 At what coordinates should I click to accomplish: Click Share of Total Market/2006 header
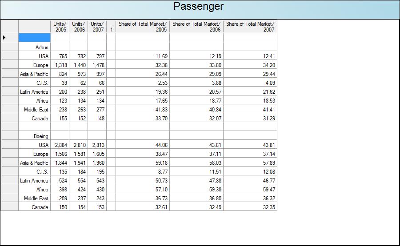196,27
